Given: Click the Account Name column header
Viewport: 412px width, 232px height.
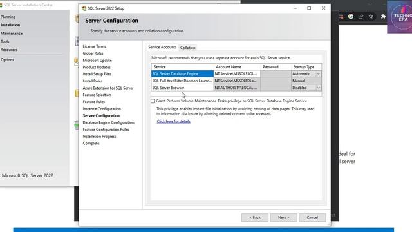Looking at the screenshot, I should (237, 67).
